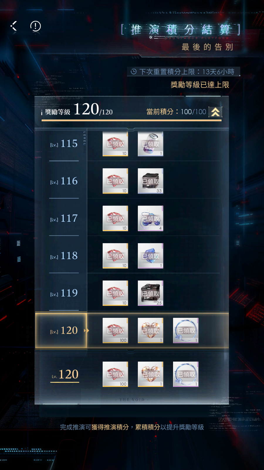Select level 117 reward with quantity 4
This screenshot has height=470, width=264.
tap(150, 218)
